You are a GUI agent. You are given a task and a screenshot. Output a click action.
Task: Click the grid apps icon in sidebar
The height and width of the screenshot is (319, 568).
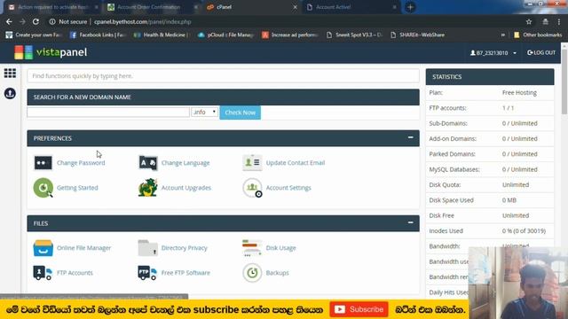click(x=10, y=74)
